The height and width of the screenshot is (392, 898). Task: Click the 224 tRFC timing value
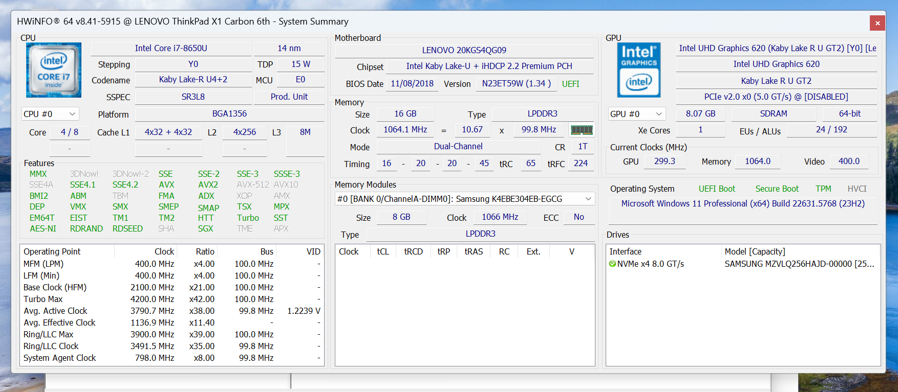[581, 164]
